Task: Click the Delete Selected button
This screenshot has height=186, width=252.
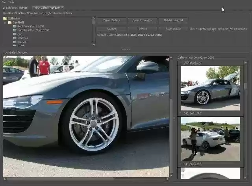Action: [x=173, y=20]
